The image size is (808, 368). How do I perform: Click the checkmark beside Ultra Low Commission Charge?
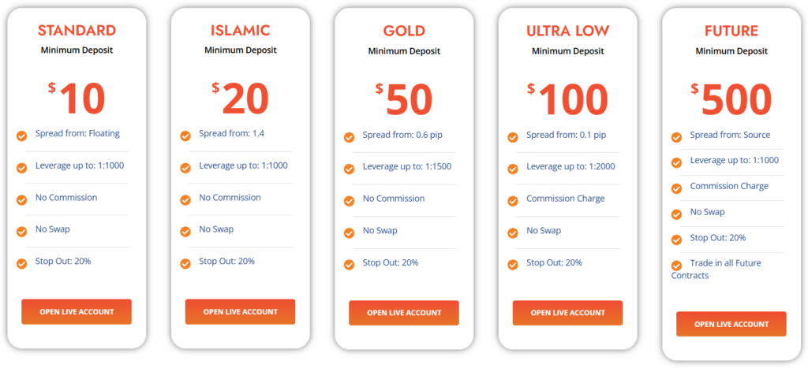click(x=513, y=200)
